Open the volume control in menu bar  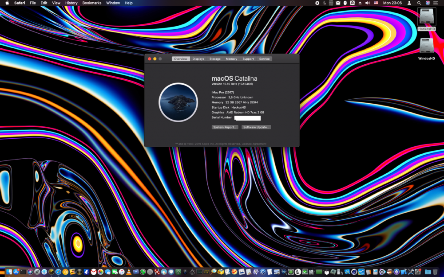pos(368,3)
